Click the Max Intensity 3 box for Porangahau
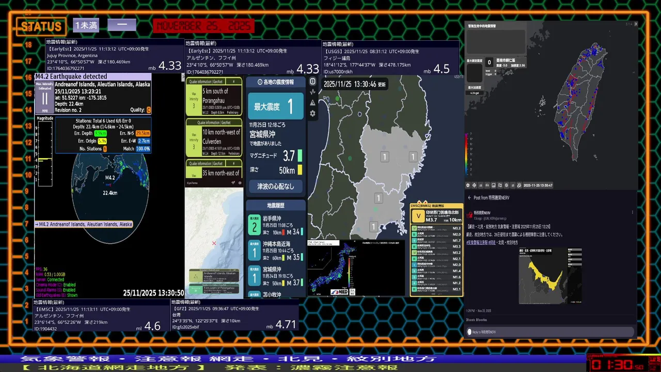661x372 pixels. point(194,100)
